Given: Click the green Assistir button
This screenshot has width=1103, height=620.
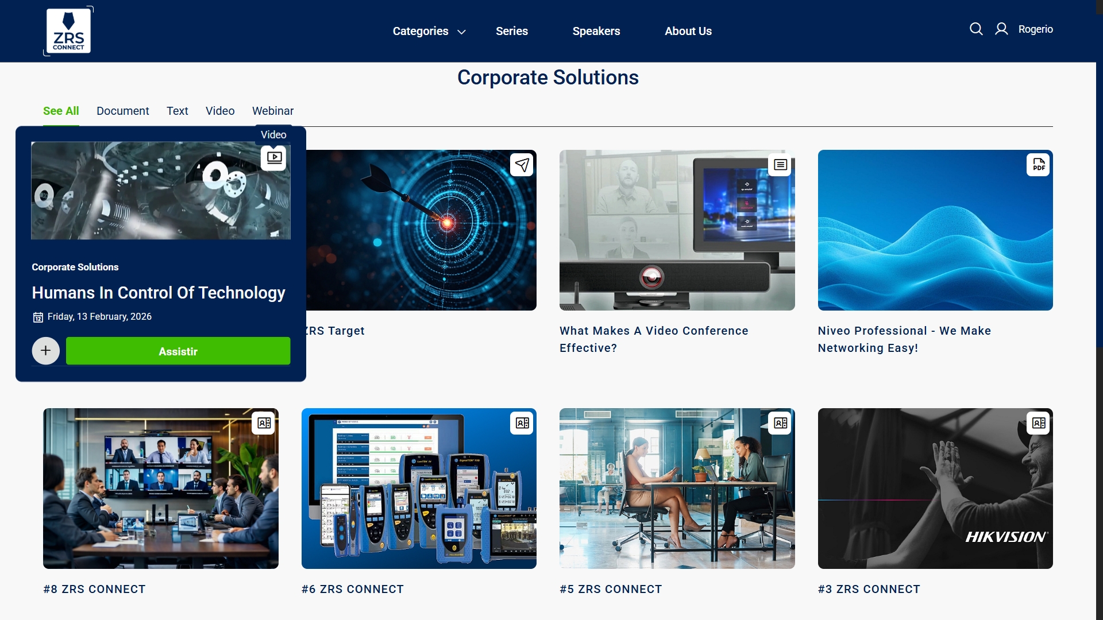Looking at the screenshot, I should pos(178,351).
